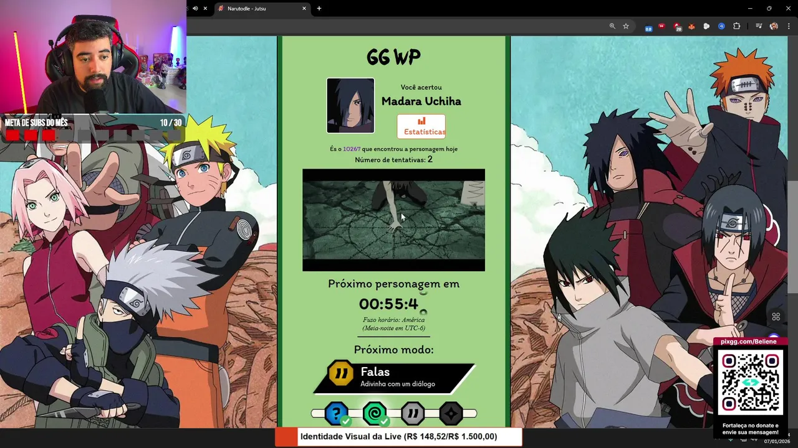Open the red fast-forward extension icon

[662, 26]
